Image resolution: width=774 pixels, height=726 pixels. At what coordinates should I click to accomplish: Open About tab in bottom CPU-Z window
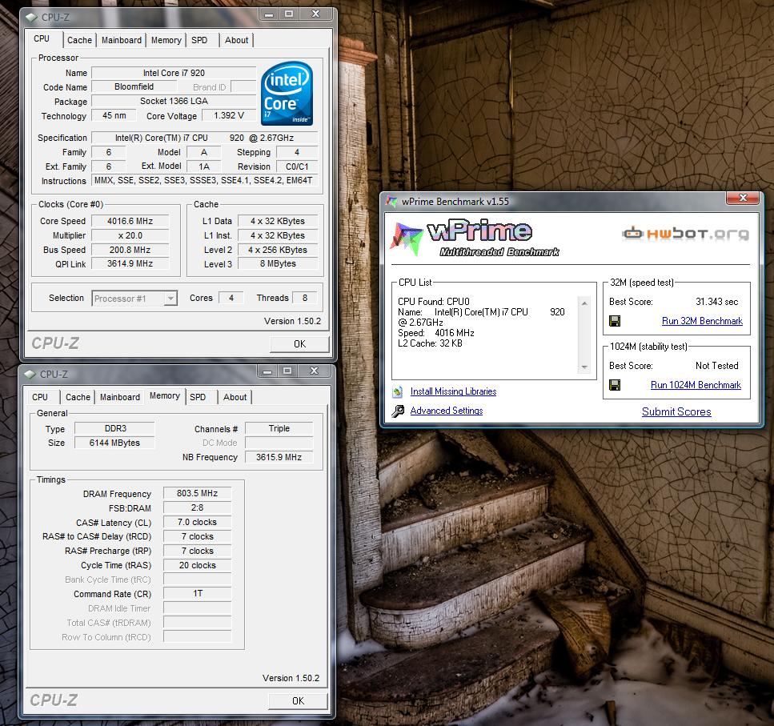pyautogui.click(x=235, y=397)
